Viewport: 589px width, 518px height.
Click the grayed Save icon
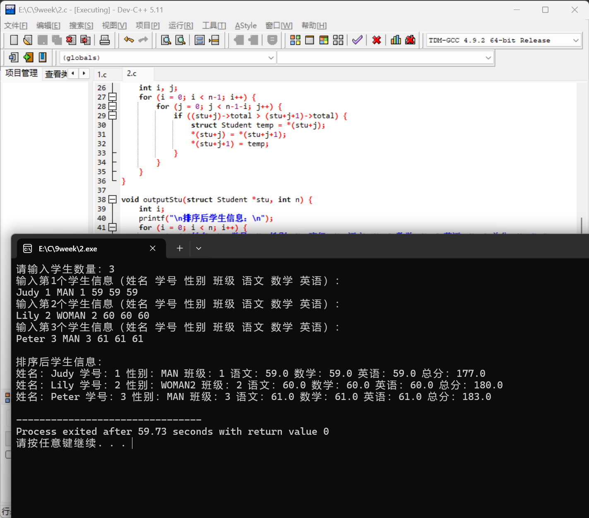coord(42,40)
